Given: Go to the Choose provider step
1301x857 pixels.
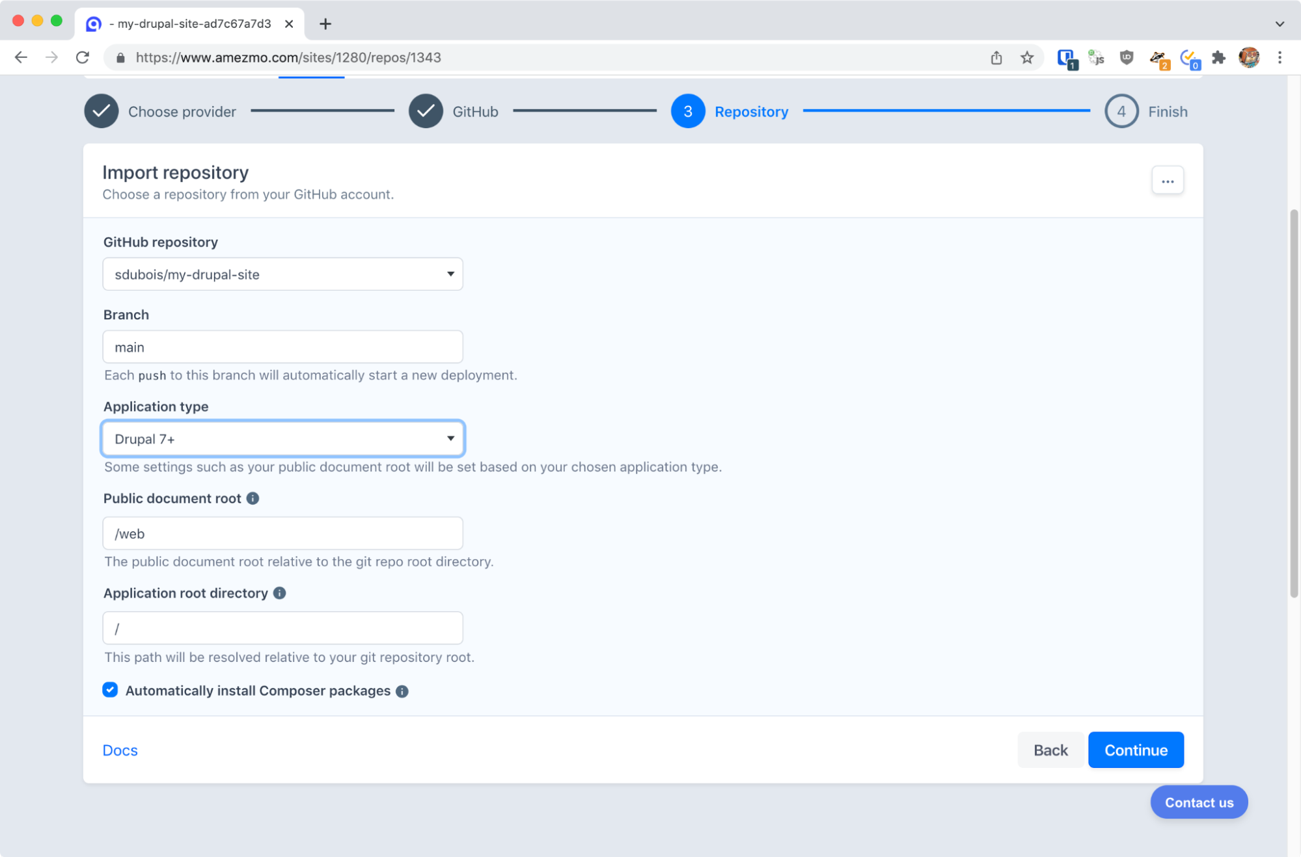Looking at the screenshot, I should pos(160,111).
